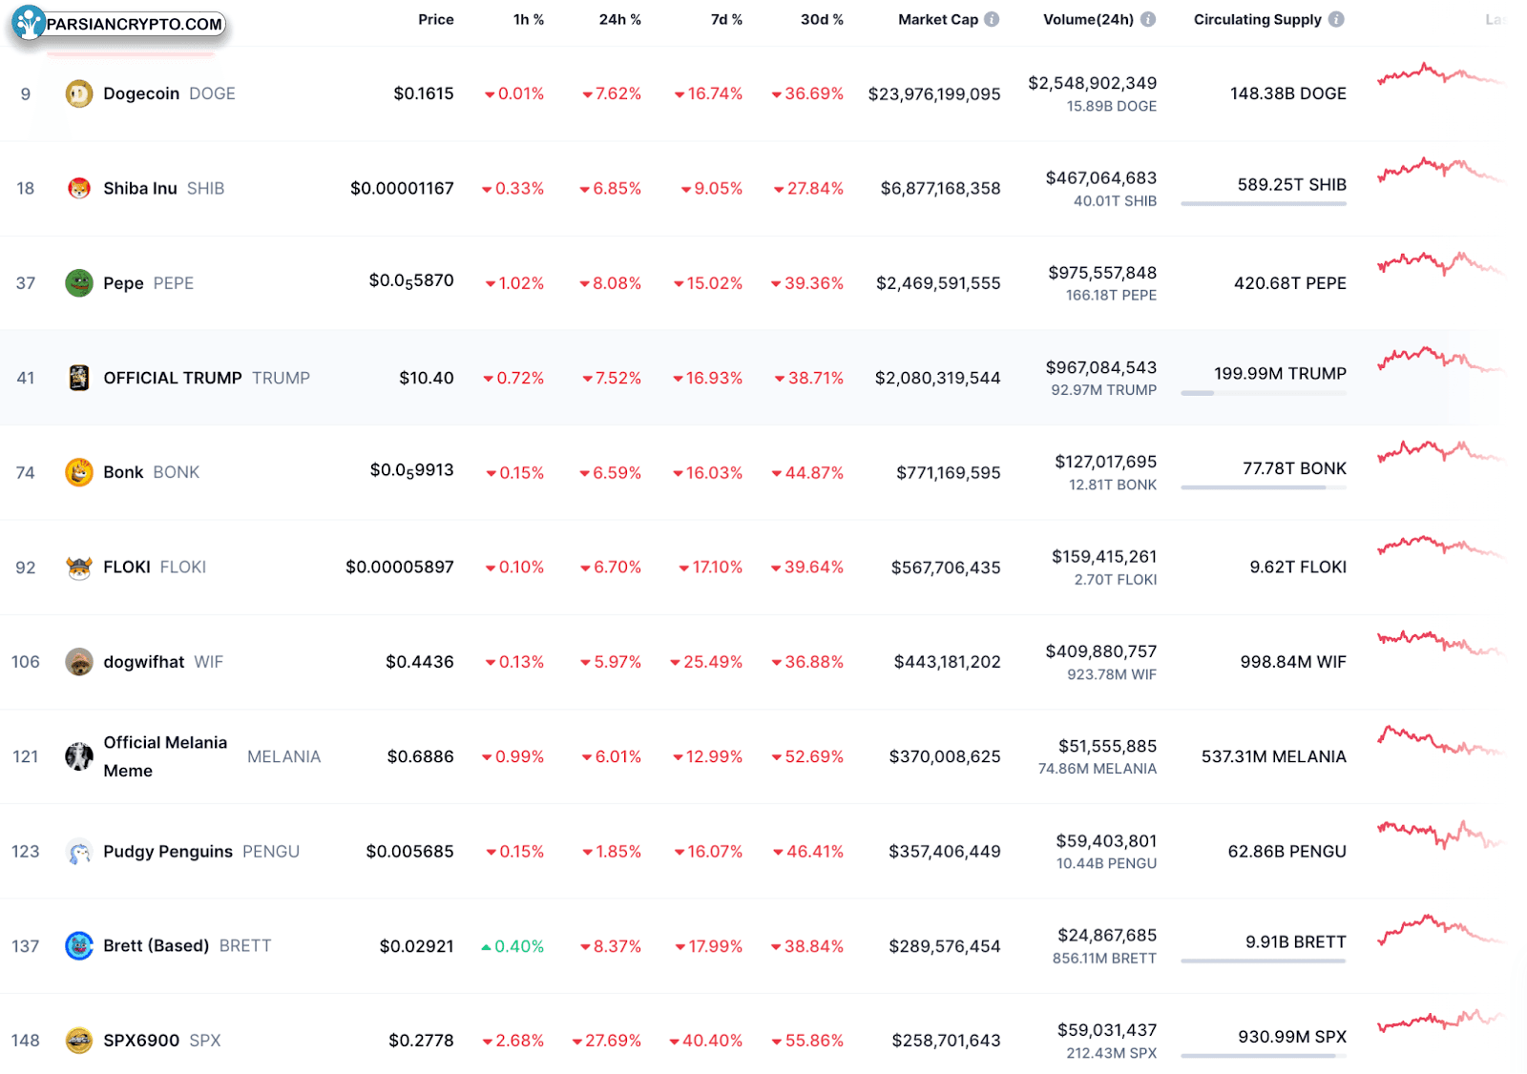Viewport: 1527px width, 1074px height.
Task: Click the PARSIANCRYPTO.COM logo
Action: coord(120,24)
